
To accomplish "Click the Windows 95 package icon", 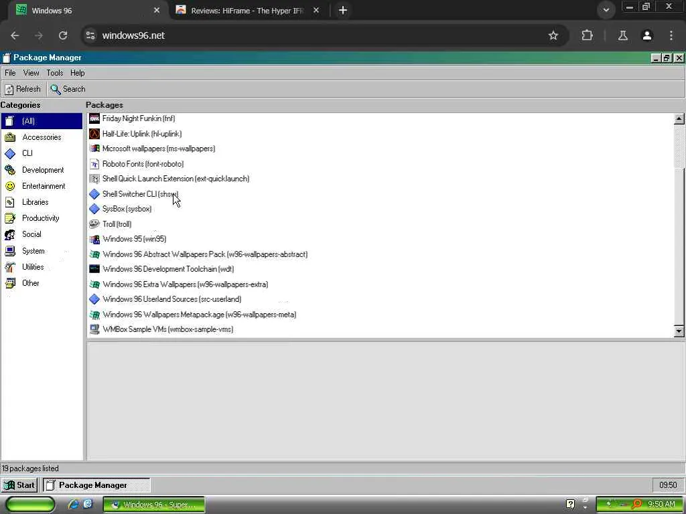I will pyautogui.click(x=94, y=239).
